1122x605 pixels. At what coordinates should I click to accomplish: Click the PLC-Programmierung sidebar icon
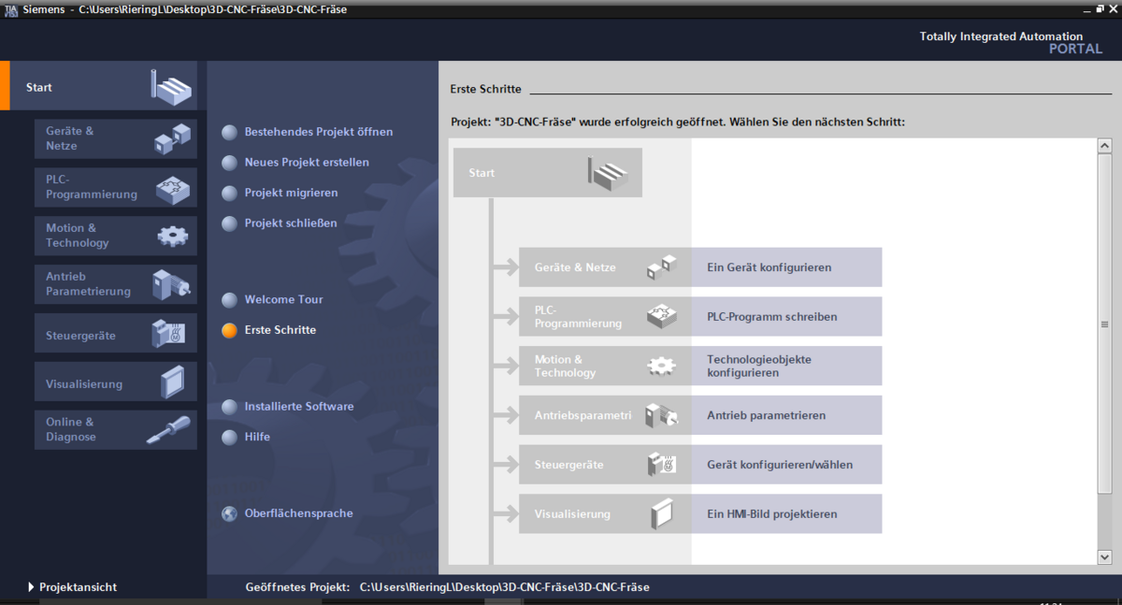coord(172,188)
